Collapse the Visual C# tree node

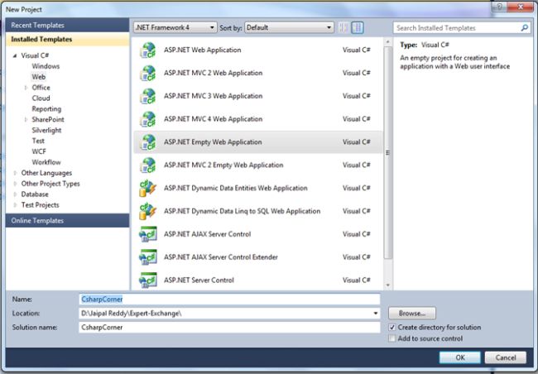[x=15, y=55]
